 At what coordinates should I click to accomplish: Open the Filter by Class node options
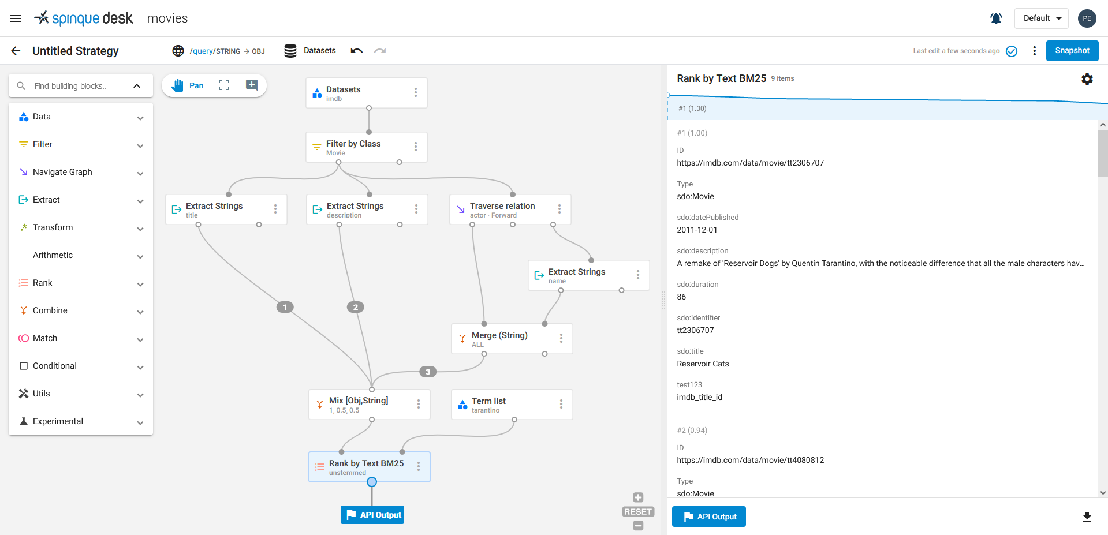pyautogui.click(x=416, y=147)
